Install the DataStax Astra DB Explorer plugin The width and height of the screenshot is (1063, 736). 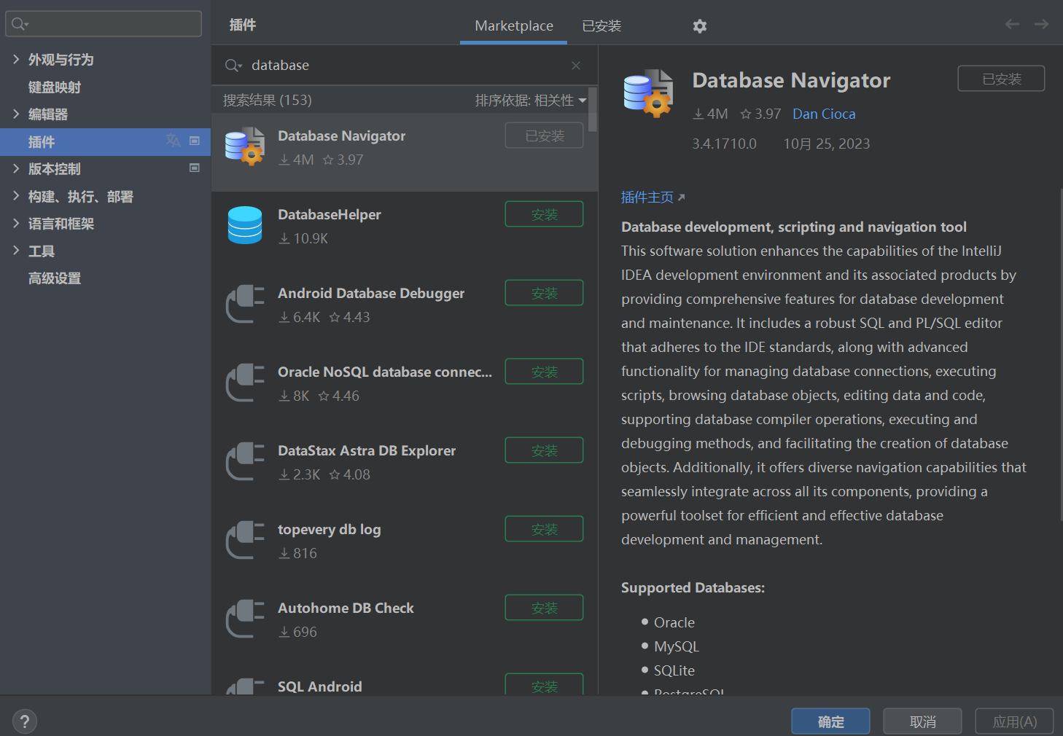544,450
